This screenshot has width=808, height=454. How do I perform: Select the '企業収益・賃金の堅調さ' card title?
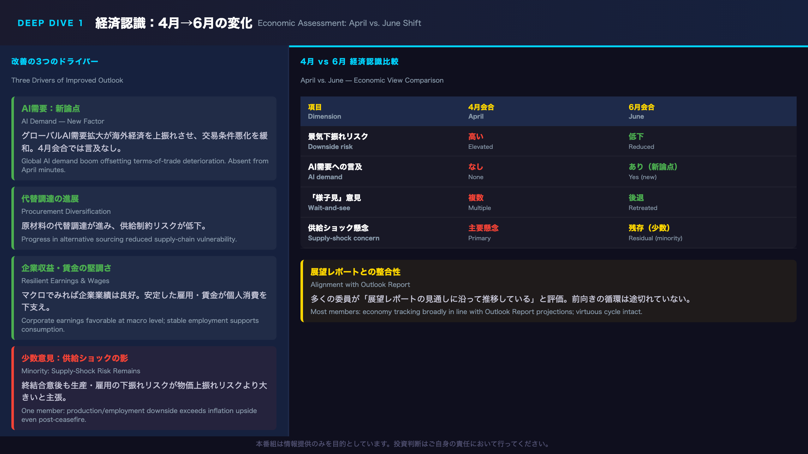coord(66,268)
